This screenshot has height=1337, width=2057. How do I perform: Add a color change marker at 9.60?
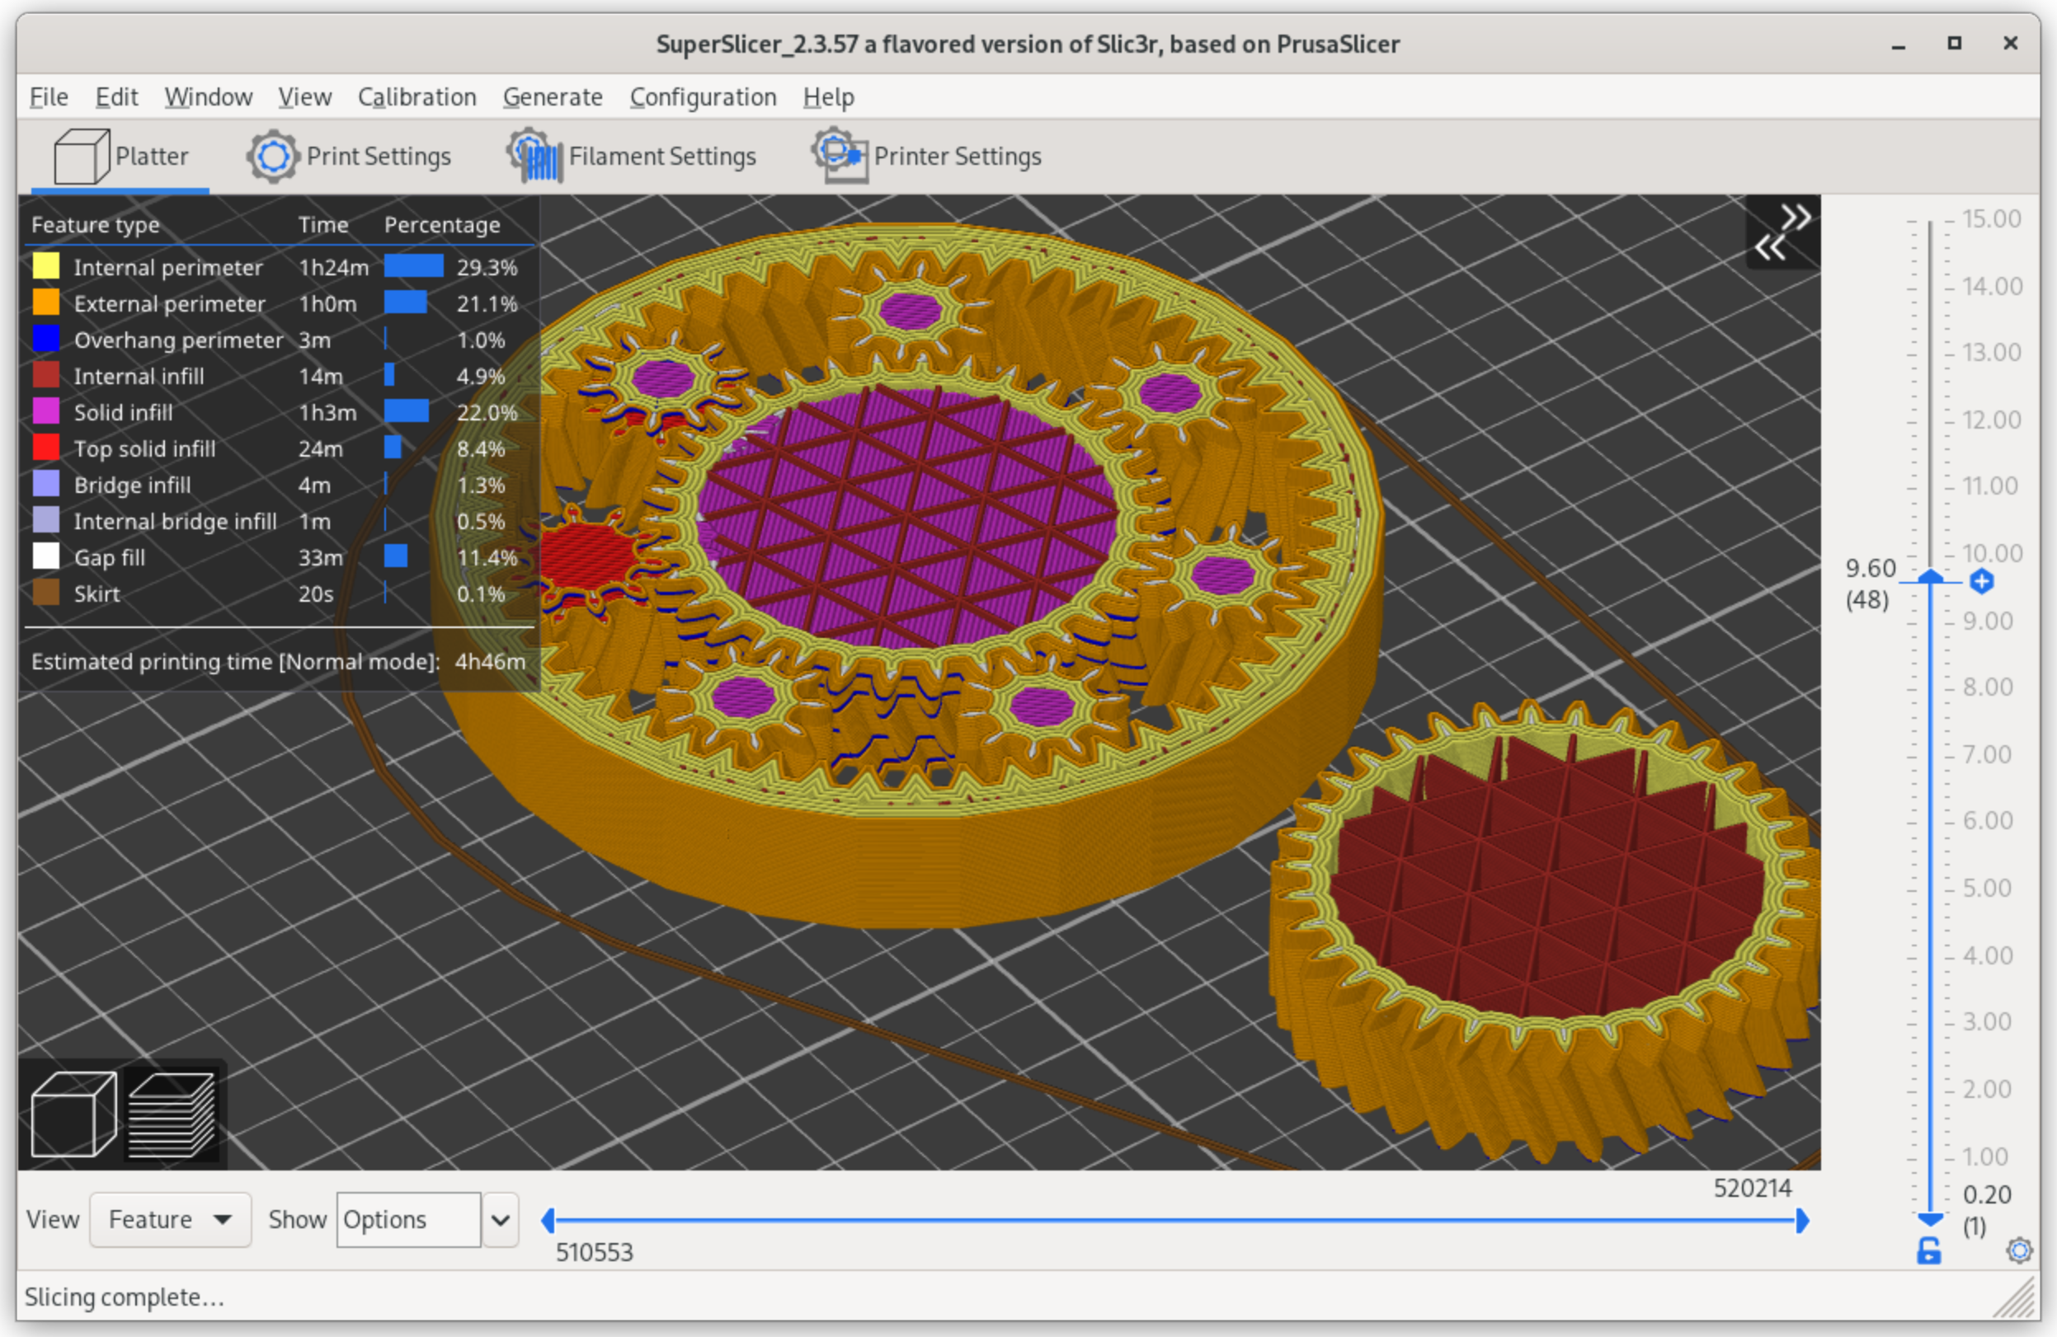[1982, 581]
